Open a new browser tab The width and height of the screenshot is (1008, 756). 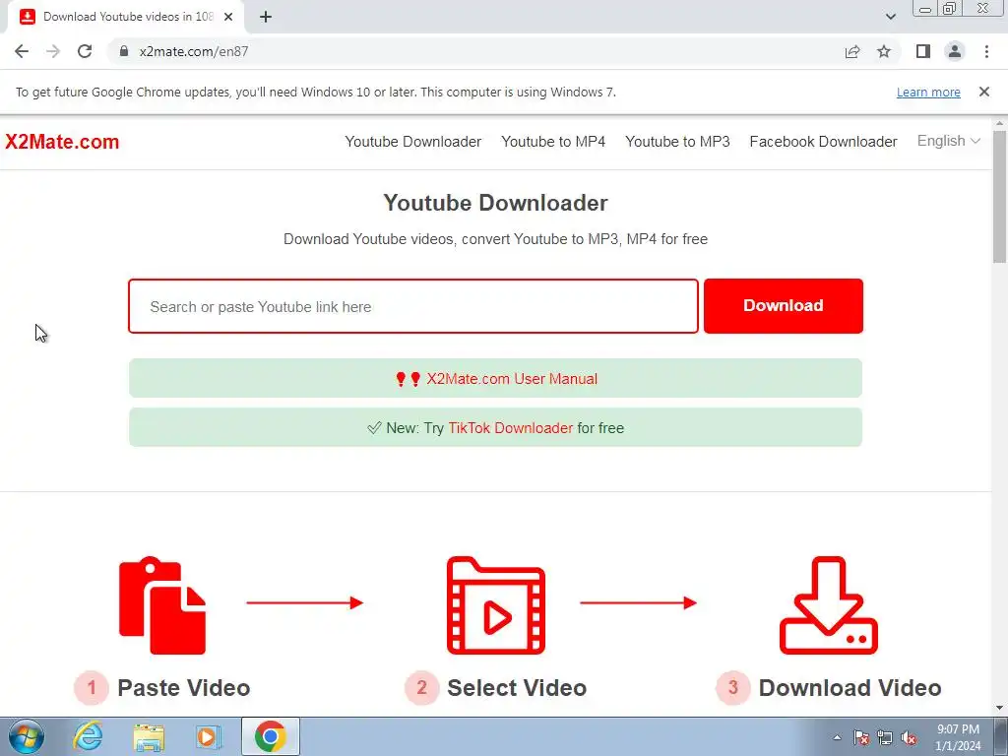point(266,17)
